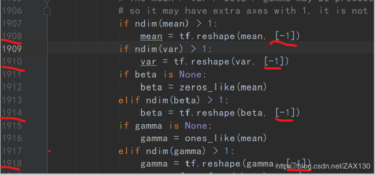Click the [-1] argument in mean's reshape
Screen dimensions: 375x175
(284, 36)
